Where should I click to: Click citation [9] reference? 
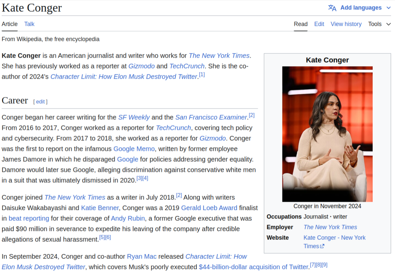325,265
